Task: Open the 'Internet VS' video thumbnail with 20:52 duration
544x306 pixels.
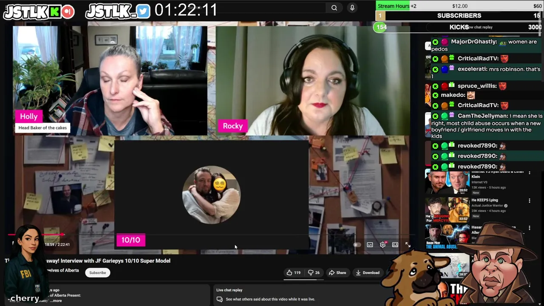Action: coord(447,182)
